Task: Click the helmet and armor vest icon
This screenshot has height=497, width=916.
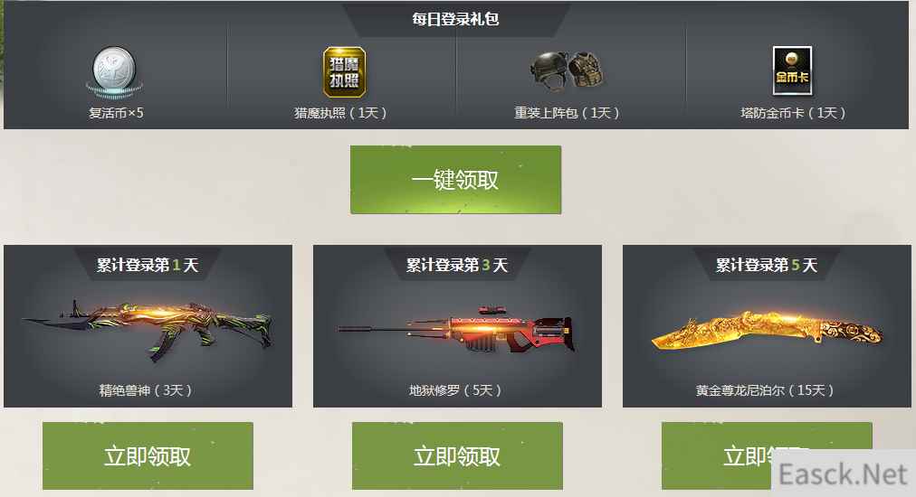Action: [568, 70]
